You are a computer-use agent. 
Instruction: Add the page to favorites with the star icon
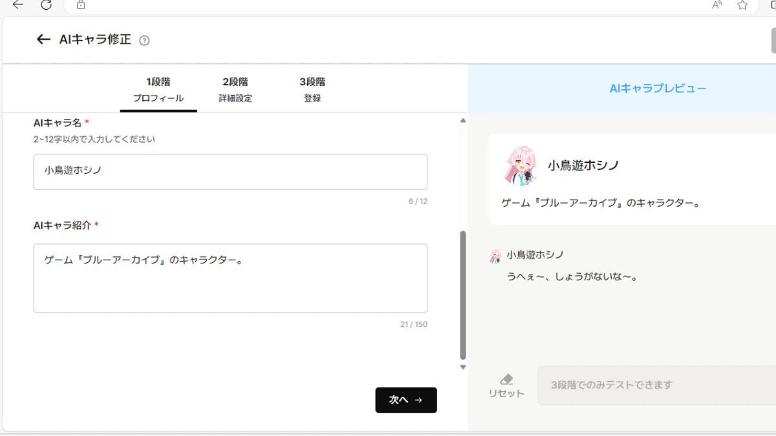(742, 5)
